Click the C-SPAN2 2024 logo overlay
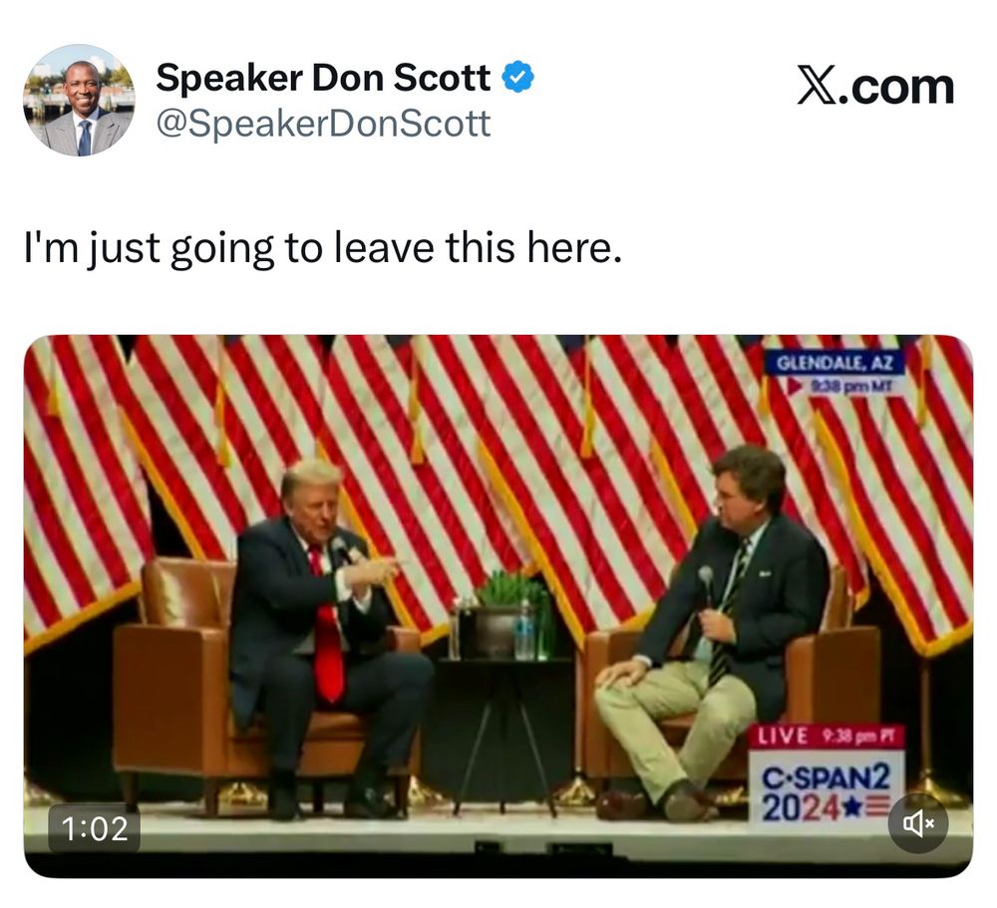The height and width of the screenshot is (908, 997). point(826,789)
